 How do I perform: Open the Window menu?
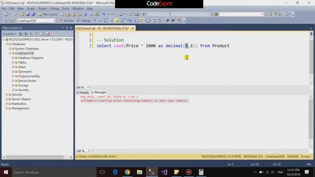(x=78, y=9)
